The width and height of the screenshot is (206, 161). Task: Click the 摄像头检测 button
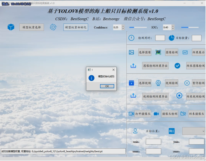click(170, 114)
